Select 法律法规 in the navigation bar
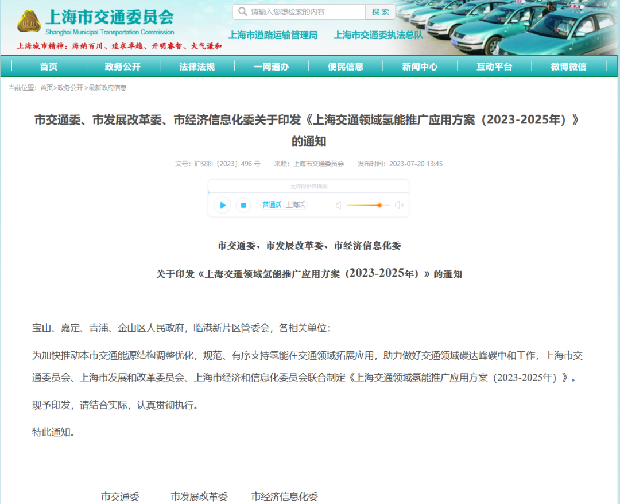 point(197,67)
